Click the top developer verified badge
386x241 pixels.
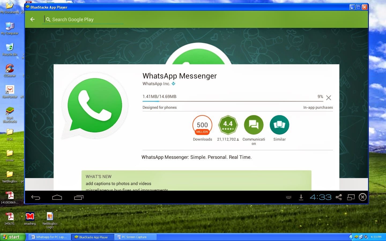173,84
